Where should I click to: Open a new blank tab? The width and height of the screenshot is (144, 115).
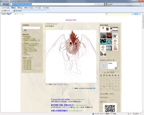48,11
